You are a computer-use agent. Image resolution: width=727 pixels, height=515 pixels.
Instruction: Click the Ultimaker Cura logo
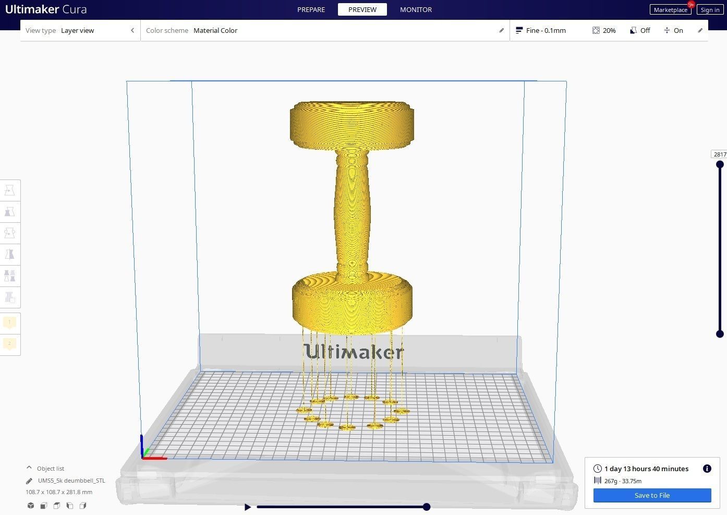[x=46, y=9]
